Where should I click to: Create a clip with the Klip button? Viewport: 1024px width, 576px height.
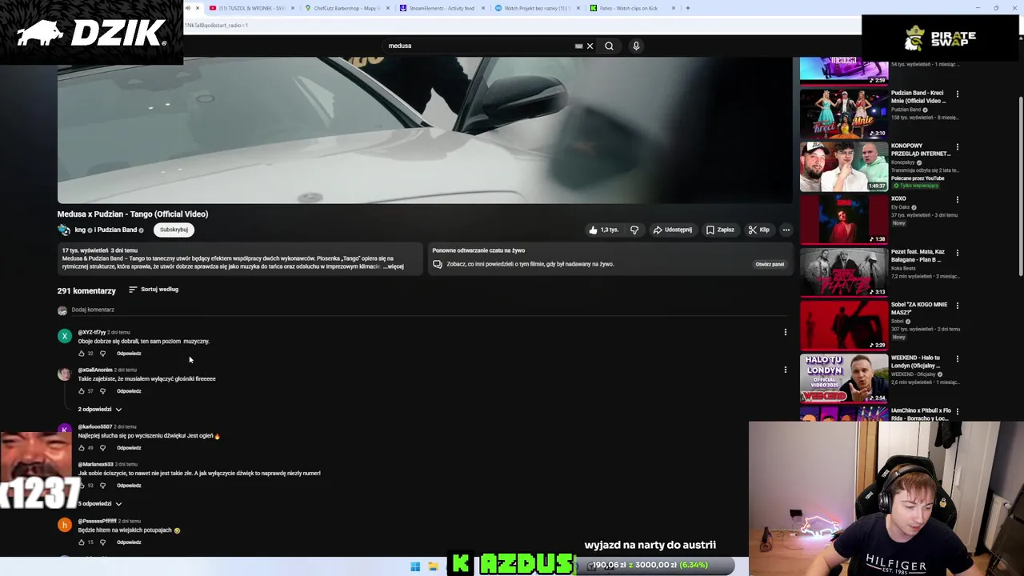click(759, 230)
